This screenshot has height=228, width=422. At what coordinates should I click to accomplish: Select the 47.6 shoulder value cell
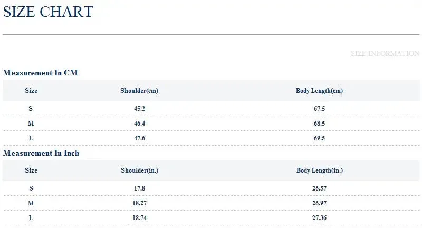[x=139, y=138]
